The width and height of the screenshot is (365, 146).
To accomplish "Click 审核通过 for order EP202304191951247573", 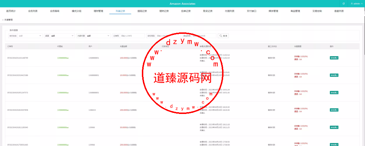I will click(334, 93).
